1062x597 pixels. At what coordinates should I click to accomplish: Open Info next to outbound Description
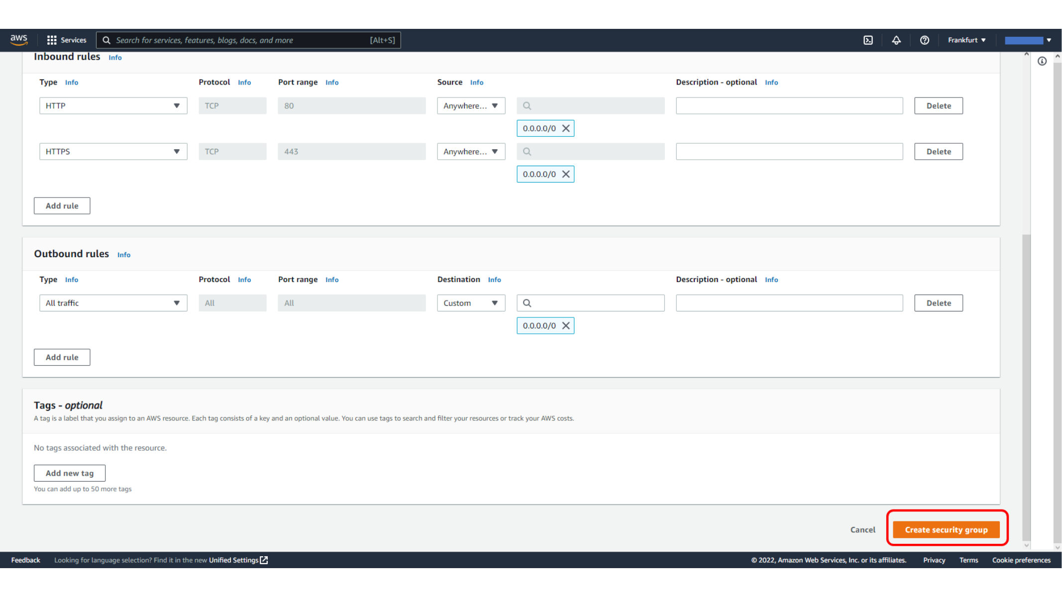pos(771,280)
